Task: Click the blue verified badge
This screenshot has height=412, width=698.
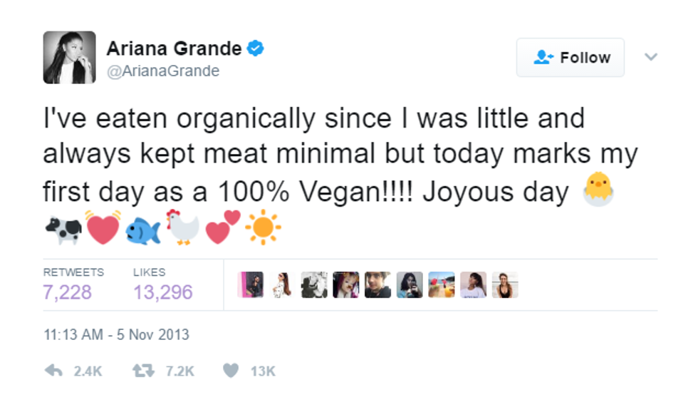Action: click(256, 48)
